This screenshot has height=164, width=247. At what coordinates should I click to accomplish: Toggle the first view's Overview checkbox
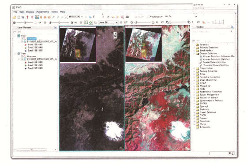22,38
